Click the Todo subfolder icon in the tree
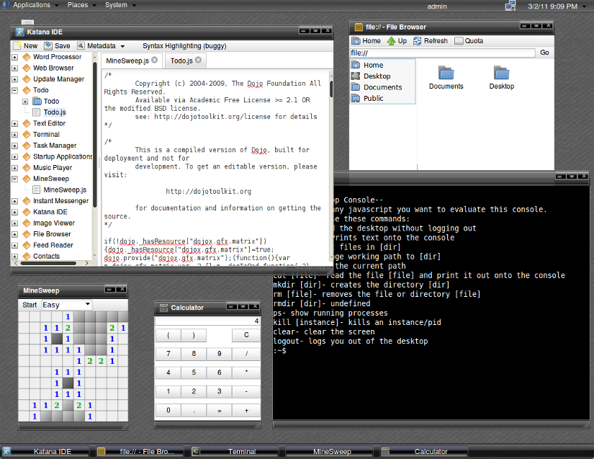594x459 pixels. point(37,101)
